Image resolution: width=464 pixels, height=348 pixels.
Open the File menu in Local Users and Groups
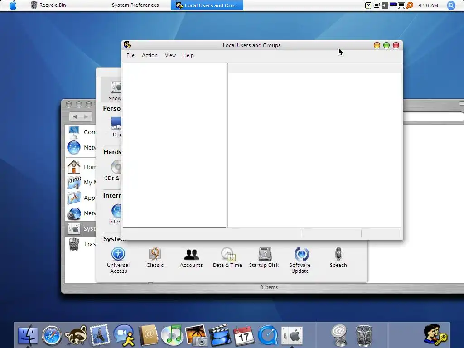point(130,55)
